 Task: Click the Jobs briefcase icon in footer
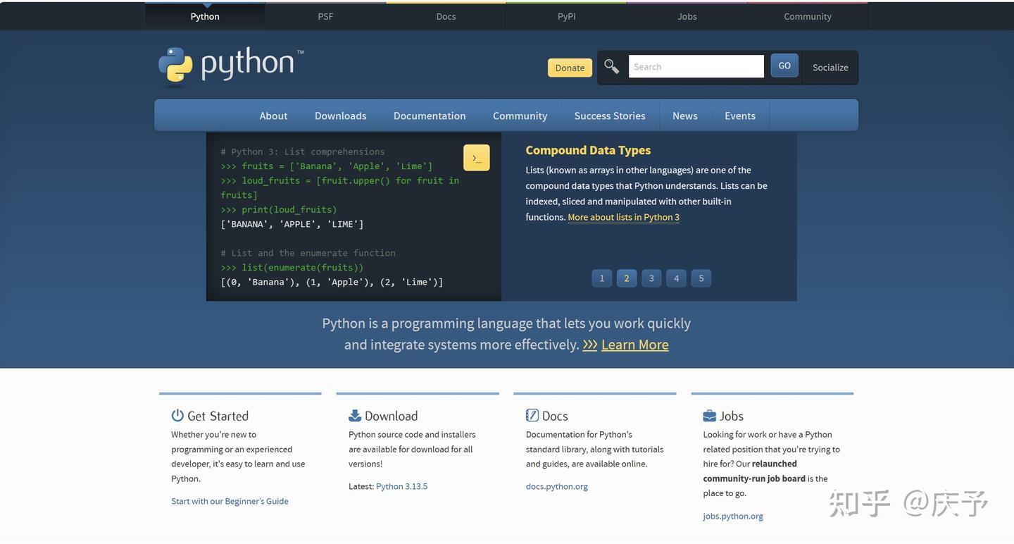coord(708,415)
